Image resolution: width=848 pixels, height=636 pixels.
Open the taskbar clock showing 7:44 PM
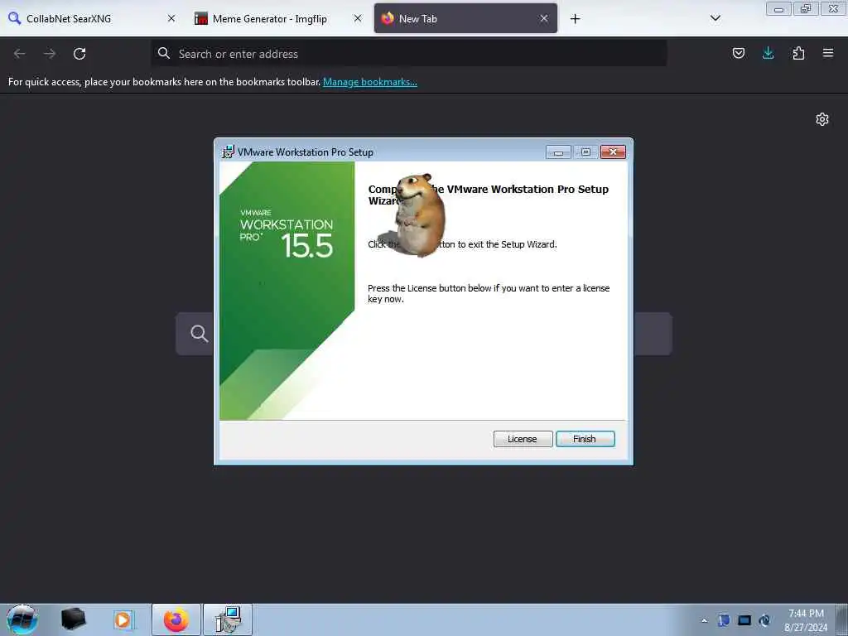[x=806, y=620]
